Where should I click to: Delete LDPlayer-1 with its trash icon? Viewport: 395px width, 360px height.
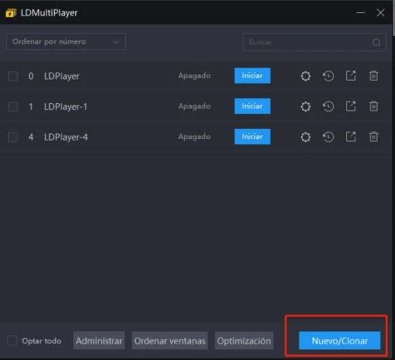point(373,106)
